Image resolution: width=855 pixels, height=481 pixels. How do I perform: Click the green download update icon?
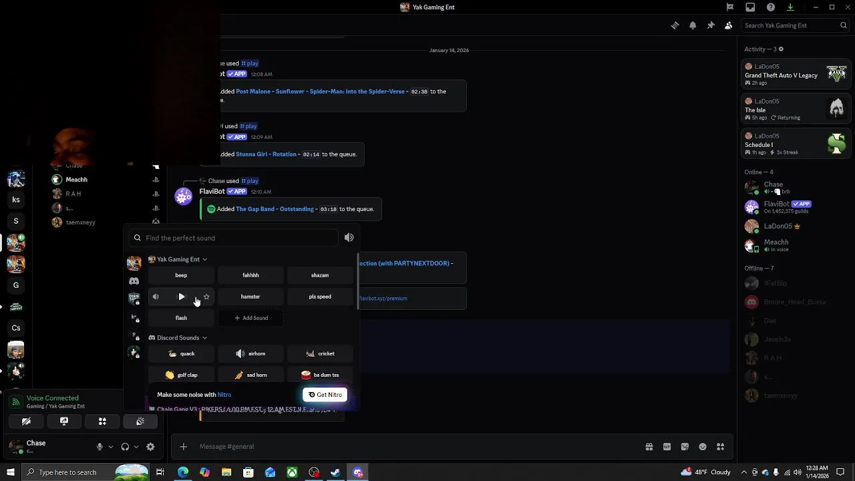click(790, 7)
